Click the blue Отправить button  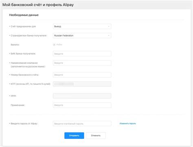[74, 136]
